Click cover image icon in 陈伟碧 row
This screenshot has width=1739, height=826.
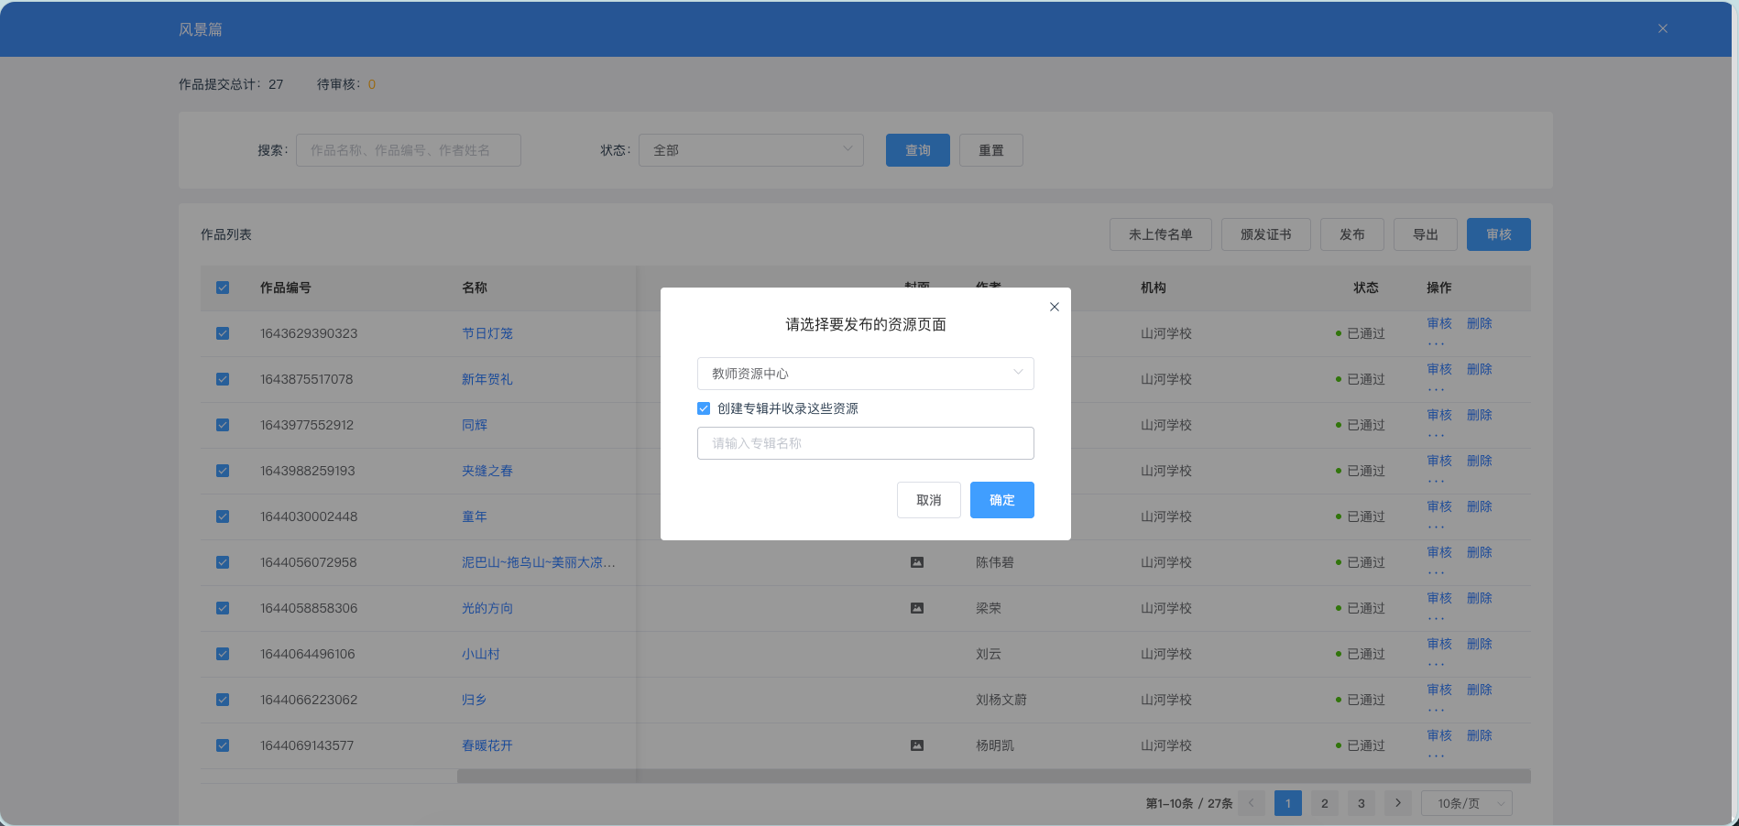pyautogui.click(x=916, y=562)
